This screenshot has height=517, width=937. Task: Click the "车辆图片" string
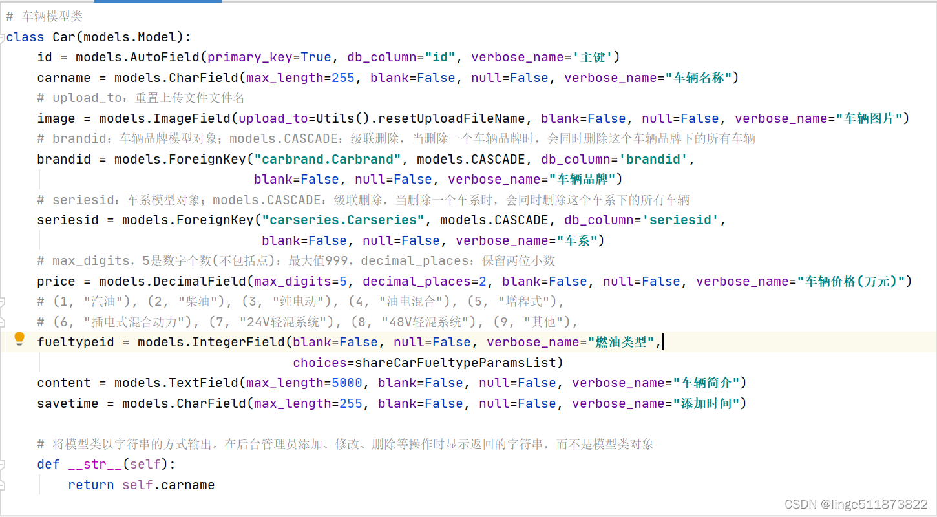tap(869, 119)
